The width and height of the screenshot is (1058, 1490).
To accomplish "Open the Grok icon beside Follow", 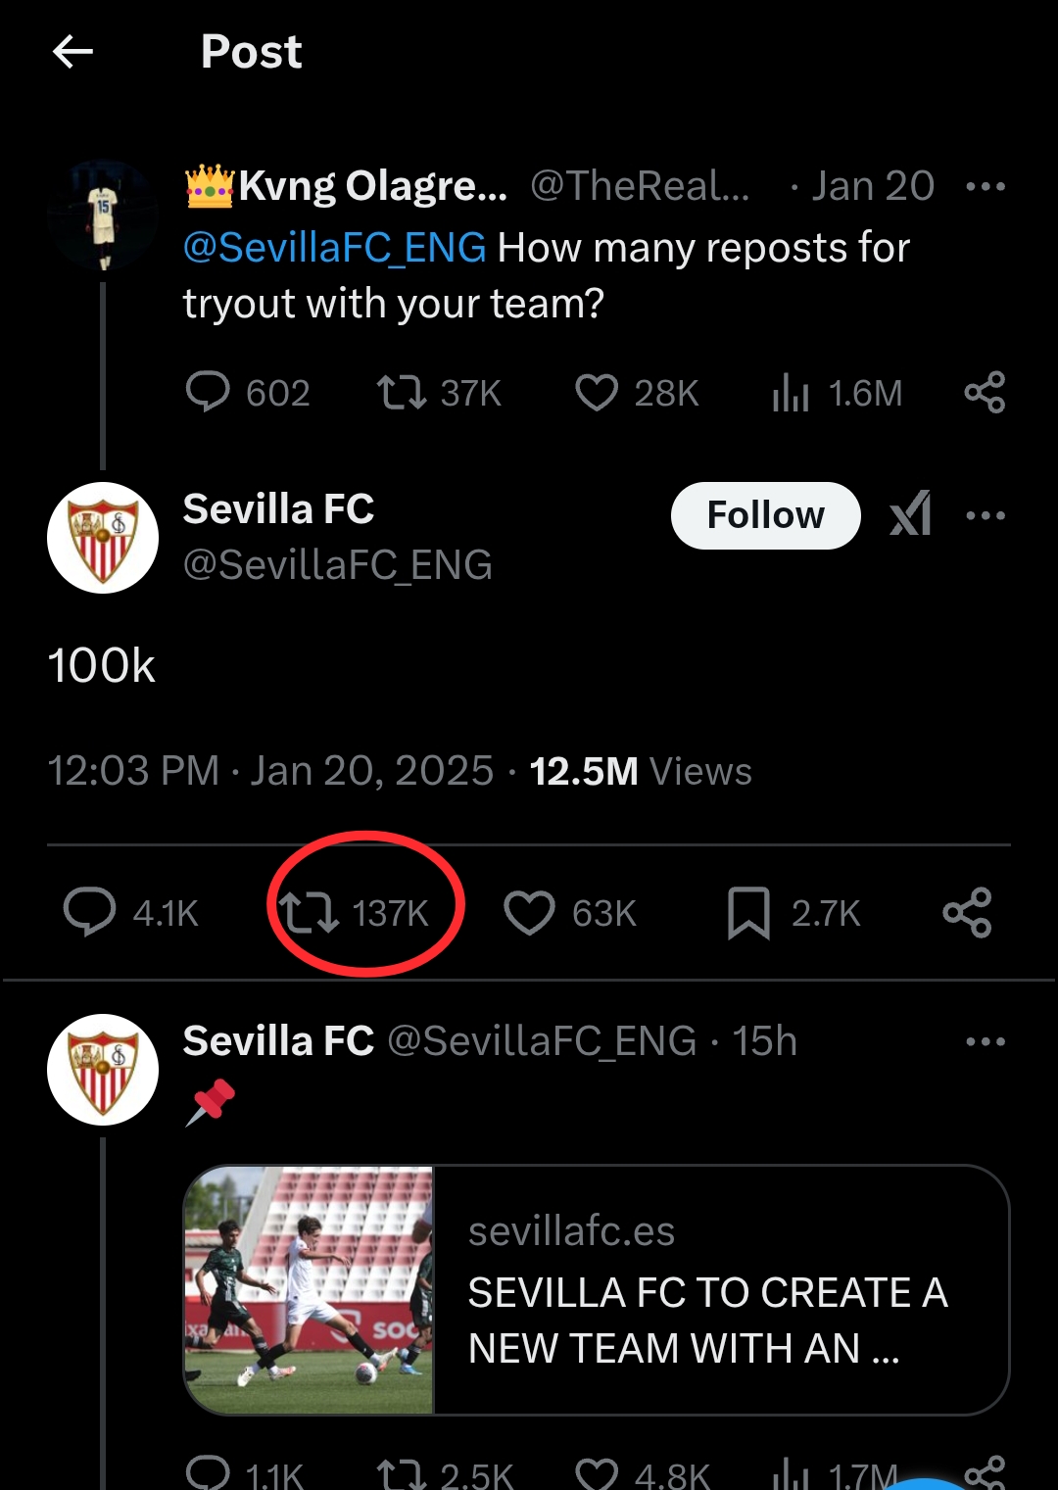I will (910, 514).
